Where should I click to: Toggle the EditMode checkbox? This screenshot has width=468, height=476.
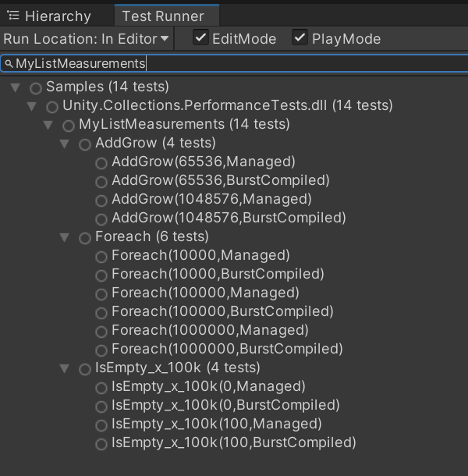click(x=201, y=37)
